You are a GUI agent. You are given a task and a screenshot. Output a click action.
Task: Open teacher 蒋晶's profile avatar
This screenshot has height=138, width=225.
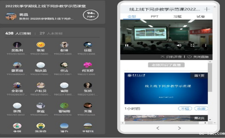(x=11, y=16)
